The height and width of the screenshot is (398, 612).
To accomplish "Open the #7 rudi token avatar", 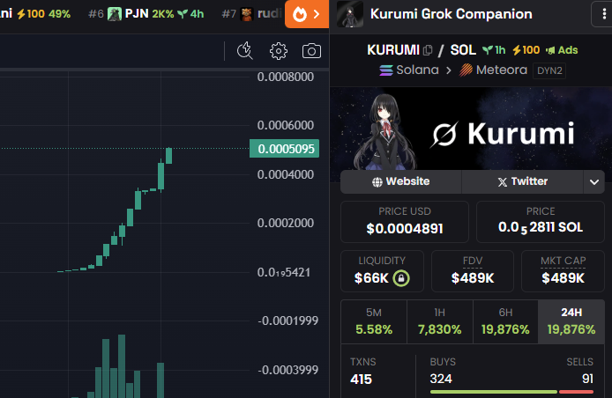I will coord(247,14).
